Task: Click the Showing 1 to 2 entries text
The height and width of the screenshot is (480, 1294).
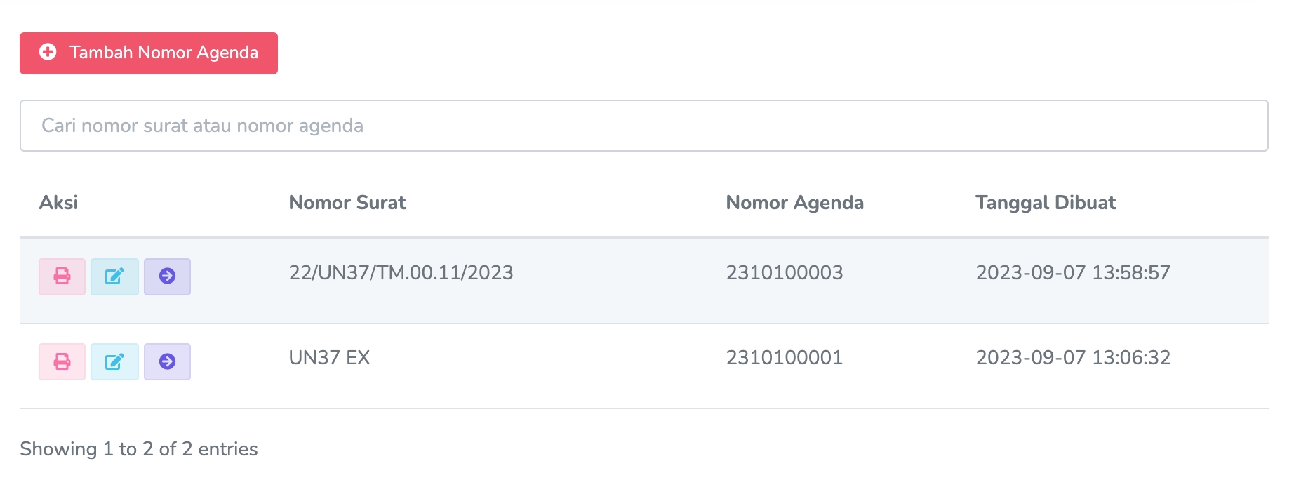Action: tap(139, 449)
